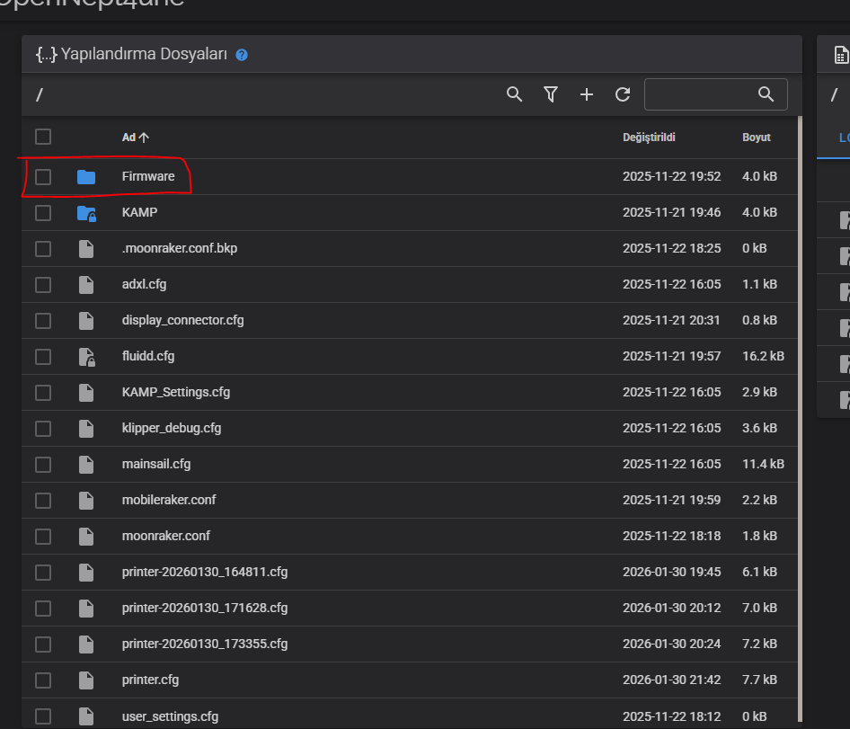Open fluidd.cfg file
Viewport: 850px width, 729px height.
[x=148, y=356]
